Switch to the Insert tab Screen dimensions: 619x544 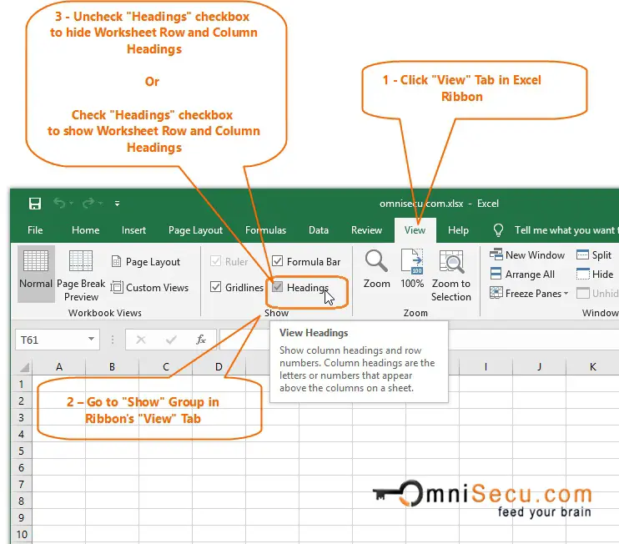coord(133,230)
